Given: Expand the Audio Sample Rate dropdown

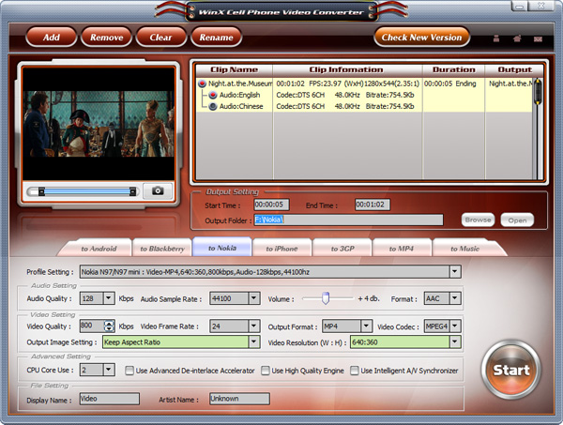Looking at the screenshot, I should pos(254,298).
